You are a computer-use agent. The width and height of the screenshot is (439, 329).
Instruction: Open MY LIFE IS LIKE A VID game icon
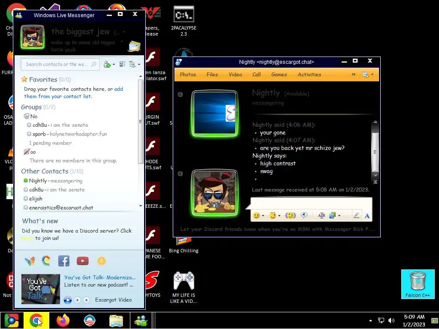pyautogui.click(x=183, y=287)
